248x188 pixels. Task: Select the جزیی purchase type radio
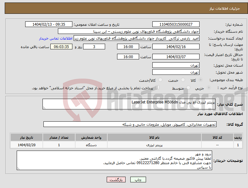coord(209,87)
